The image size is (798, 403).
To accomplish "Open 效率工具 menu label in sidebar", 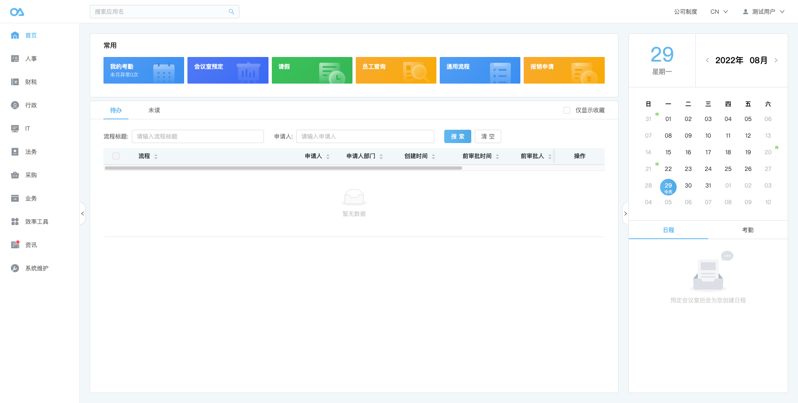I will point(37,222).
